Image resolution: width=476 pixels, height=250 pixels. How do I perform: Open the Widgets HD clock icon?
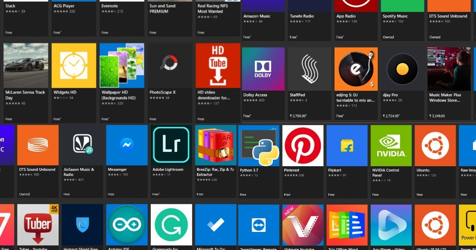[74, 65]
